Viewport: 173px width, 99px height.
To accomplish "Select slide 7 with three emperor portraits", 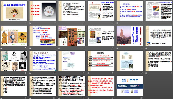I will [x=14, y=36].
